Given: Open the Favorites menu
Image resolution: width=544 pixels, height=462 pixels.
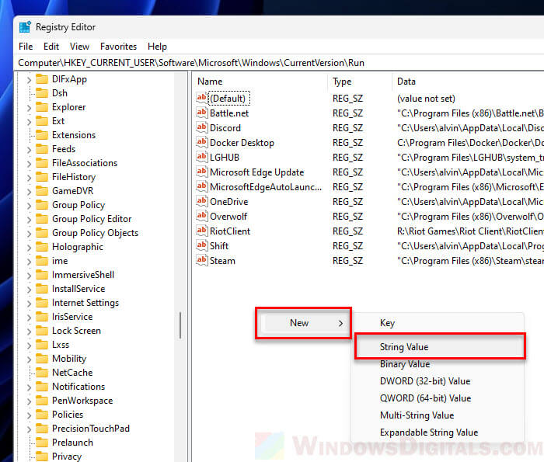Looking at the screenshot, I should [x=118, y=47].
